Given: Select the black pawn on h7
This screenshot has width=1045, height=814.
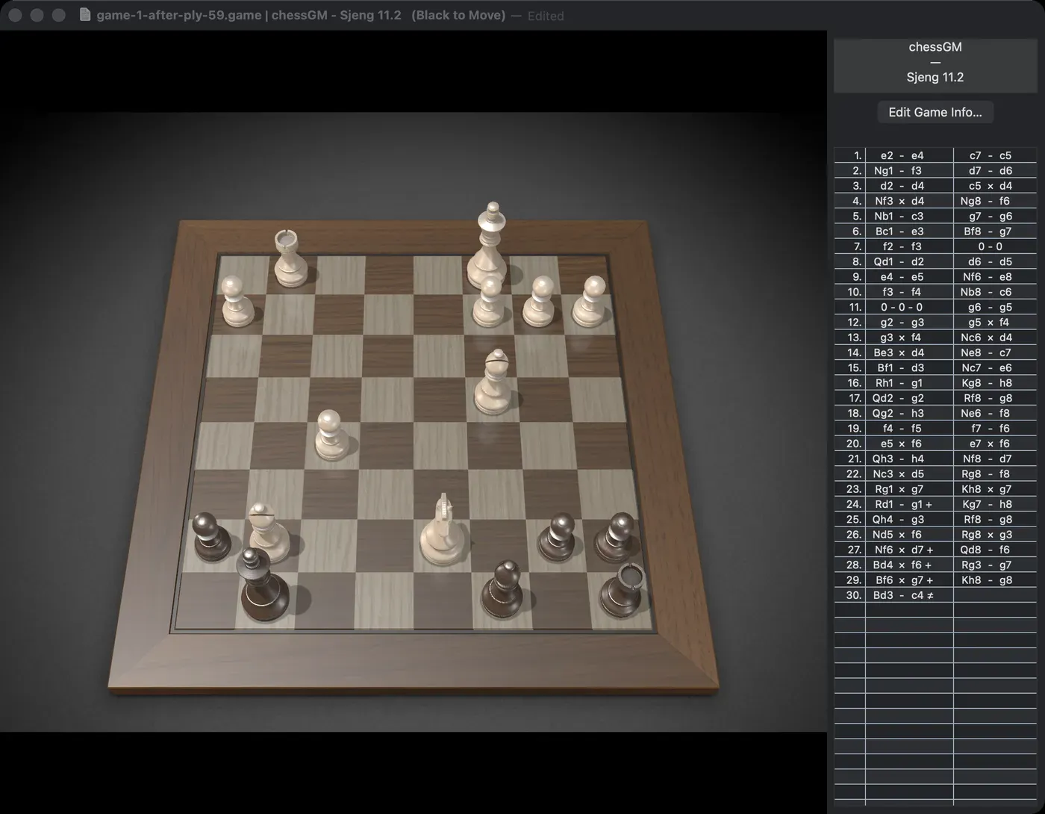Looking at the screenshot, I should (x=211, y=537).
